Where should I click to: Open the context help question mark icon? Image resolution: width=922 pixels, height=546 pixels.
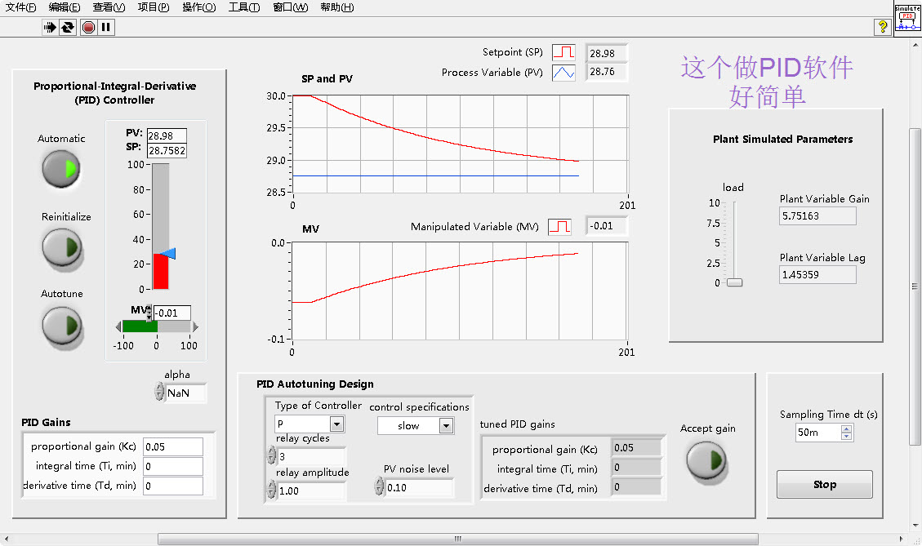point(883,27)
